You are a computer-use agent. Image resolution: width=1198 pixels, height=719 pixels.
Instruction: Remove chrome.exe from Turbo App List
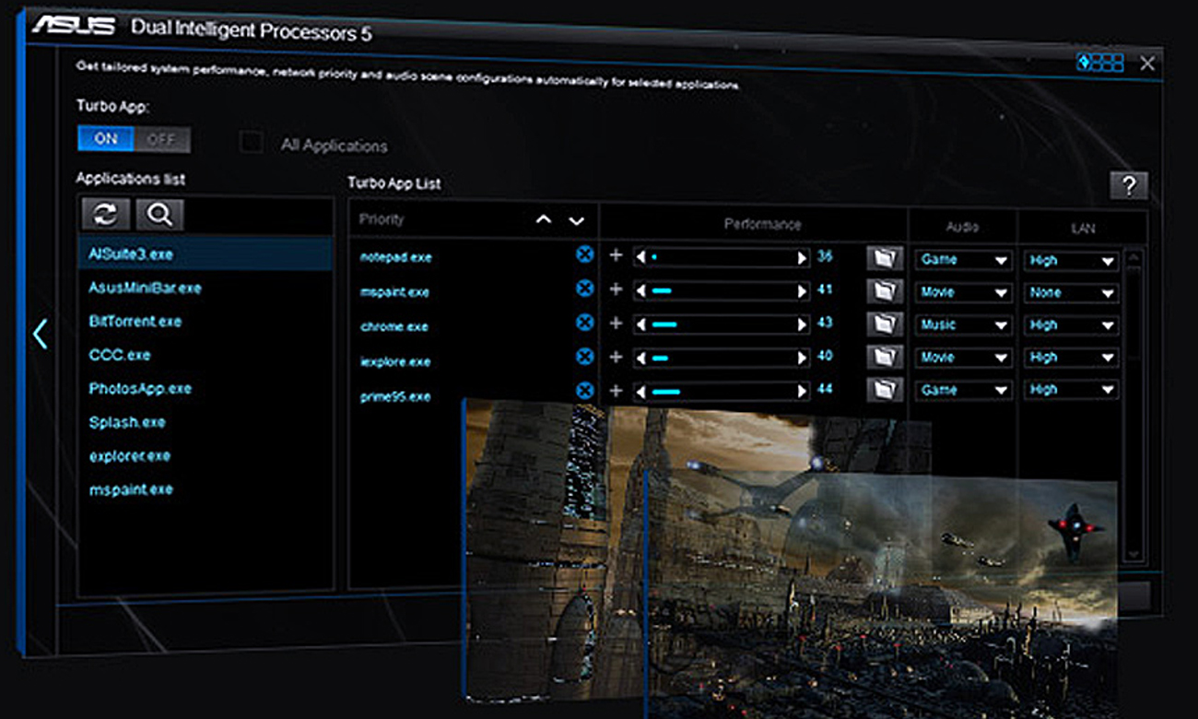pyautogui.click(x=584, y=323)
